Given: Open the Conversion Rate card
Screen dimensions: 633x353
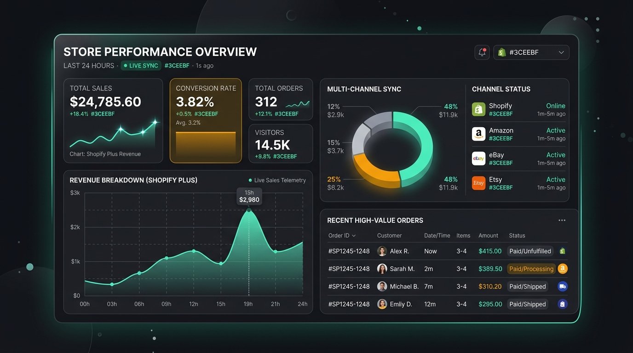Looking at the screenshot, I should pos(206,121).
